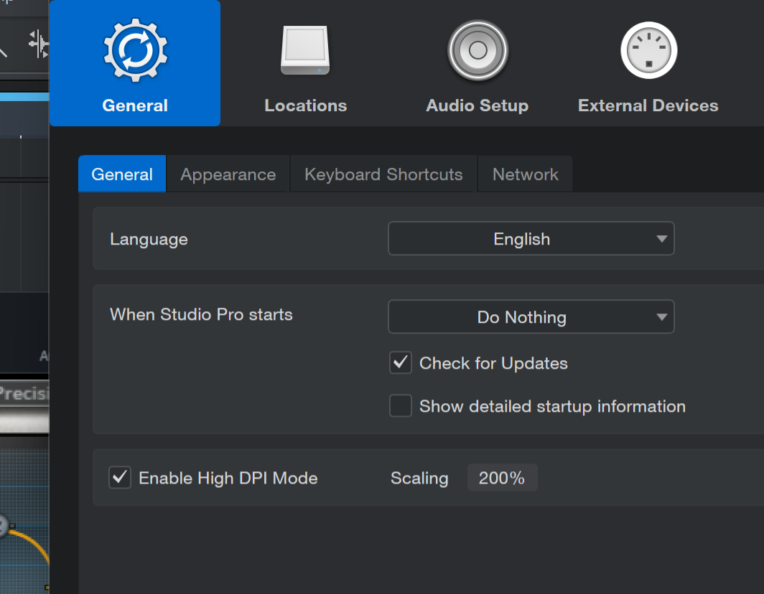Open the Locations drive icon

tap(305, 50)
